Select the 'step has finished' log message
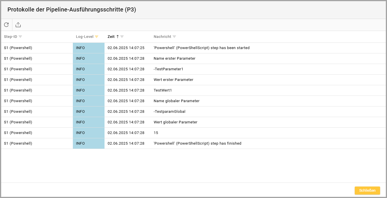Viewport: 387px width, 198px height. (197, 143)
